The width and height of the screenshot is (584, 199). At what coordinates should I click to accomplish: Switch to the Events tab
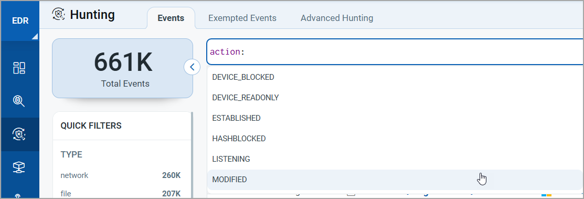tap(171, 18)
